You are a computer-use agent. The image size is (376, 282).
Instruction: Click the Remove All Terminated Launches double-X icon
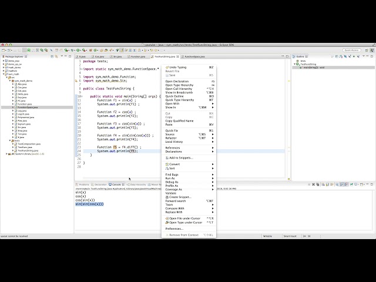pos(317,184)
